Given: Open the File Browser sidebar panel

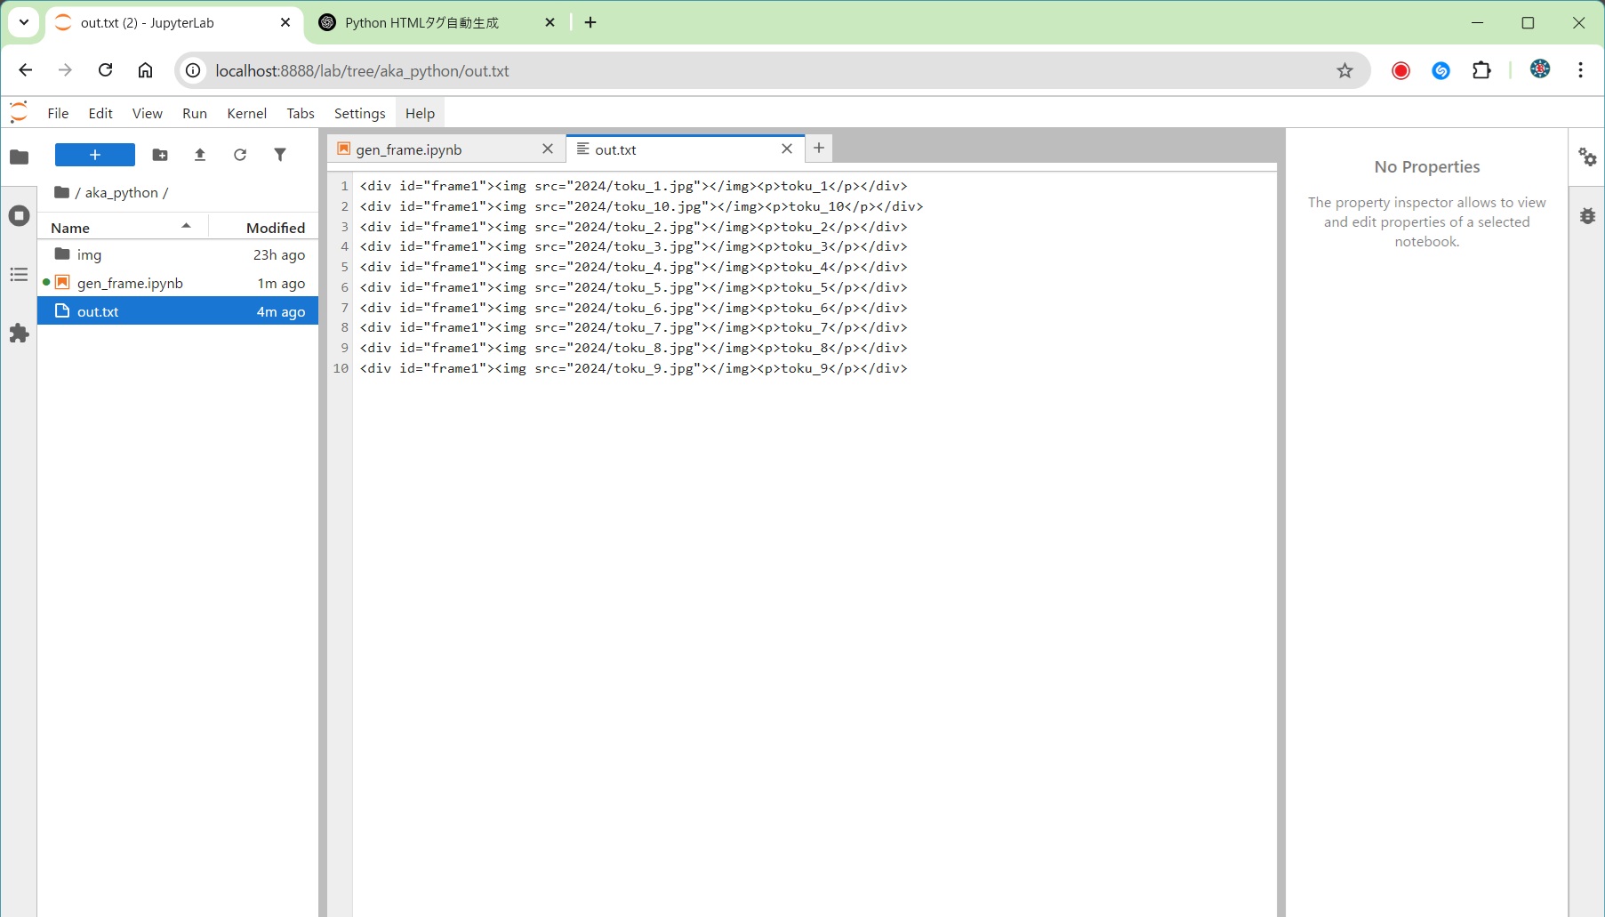Looking at the screenshot, I should 19,157.
